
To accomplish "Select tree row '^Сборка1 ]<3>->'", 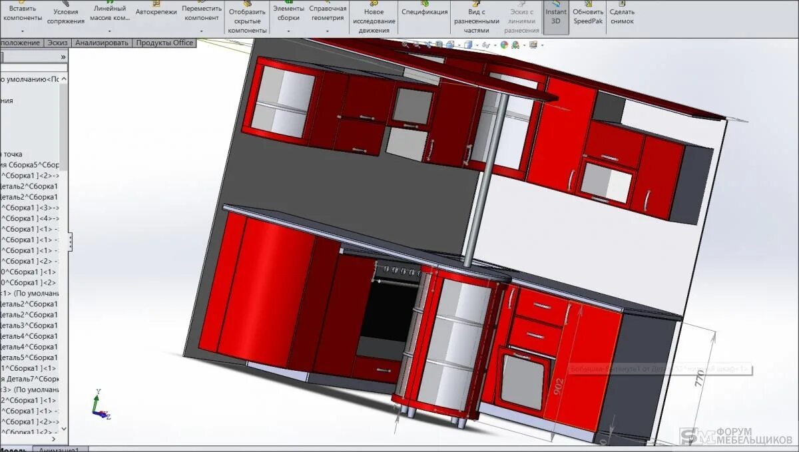I will tap(30, 207).
